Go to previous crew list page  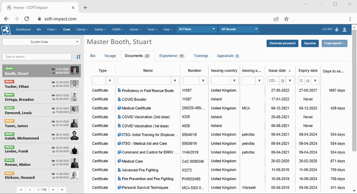tap(30, 190)
